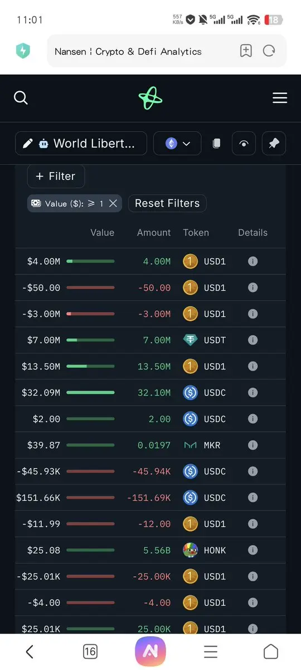Open details info for $2.00 USDC row
This screenshot has width=301, height=670.
pos(253,419)
